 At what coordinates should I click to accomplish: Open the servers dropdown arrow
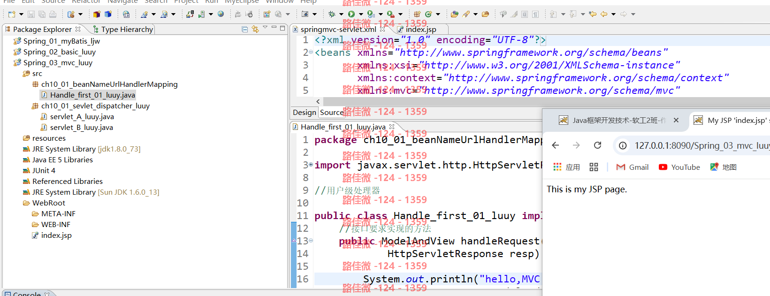211,14
